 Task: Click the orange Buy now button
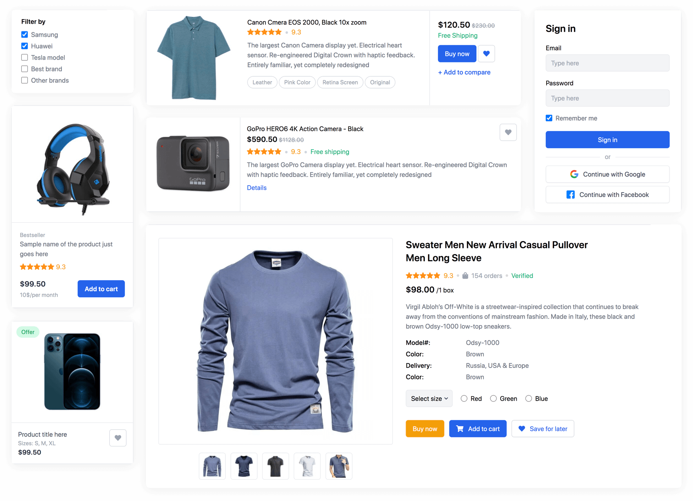[x=425, y=429]
